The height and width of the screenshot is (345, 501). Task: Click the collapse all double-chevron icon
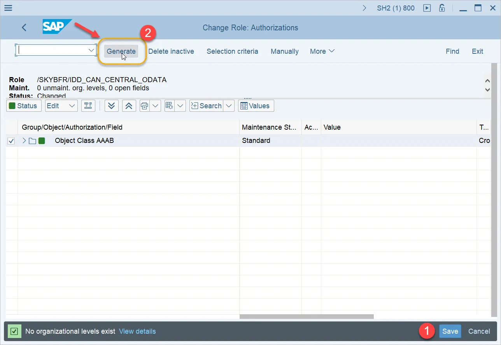(x=129, y=106)
